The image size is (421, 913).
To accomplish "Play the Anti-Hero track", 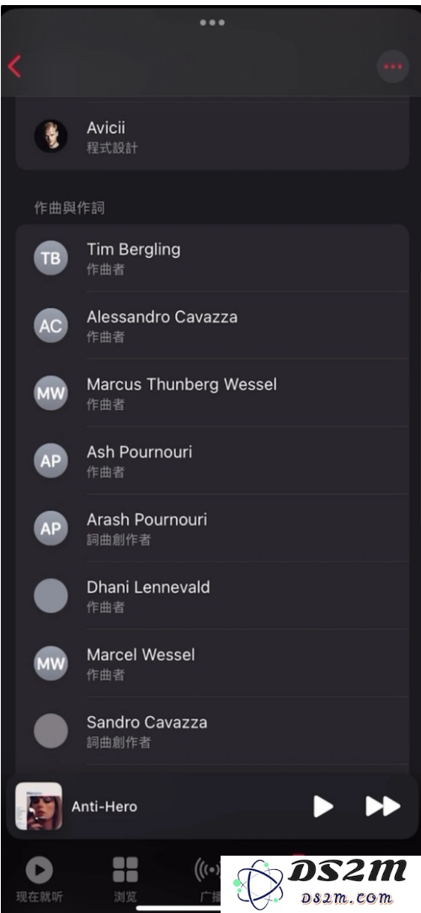I will (322, 807).
